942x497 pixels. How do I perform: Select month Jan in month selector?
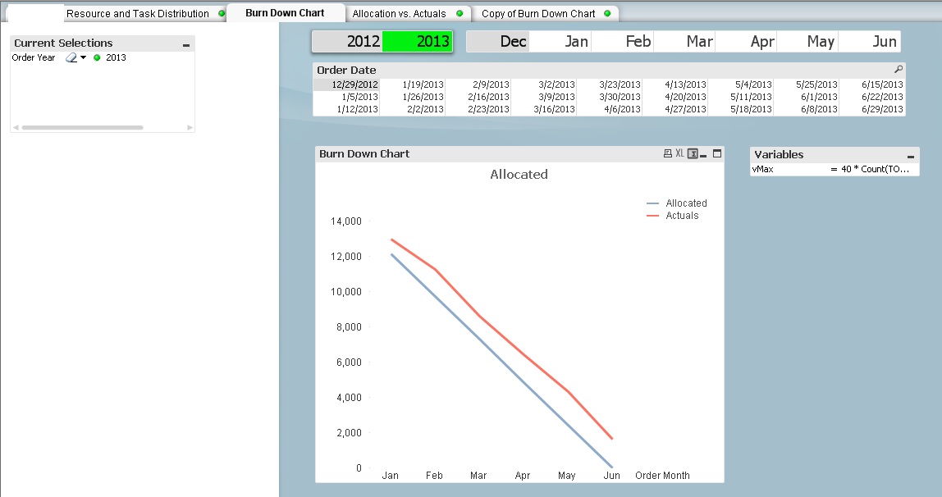click(x=560, y=41)
